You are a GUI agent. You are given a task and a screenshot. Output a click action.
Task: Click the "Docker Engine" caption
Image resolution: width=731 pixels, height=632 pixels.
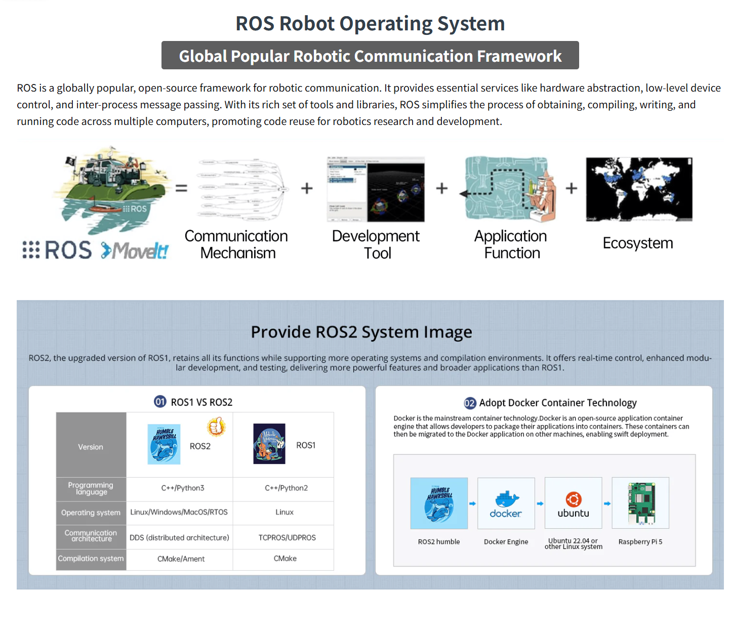(x=506, y=542)
